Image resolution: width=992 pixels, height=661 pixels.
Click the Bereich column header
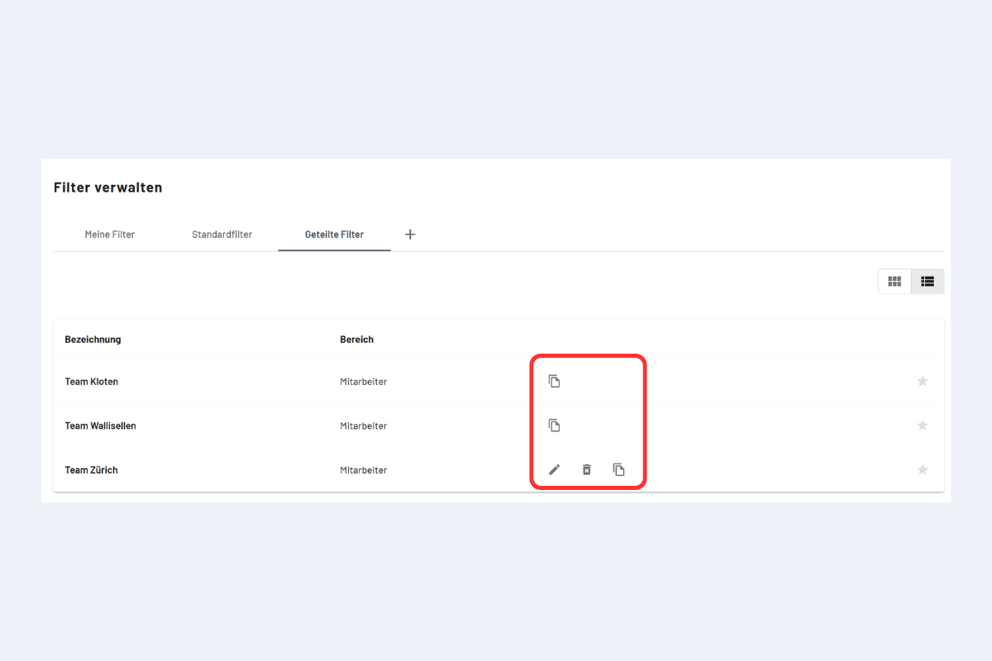coord(356,340)
